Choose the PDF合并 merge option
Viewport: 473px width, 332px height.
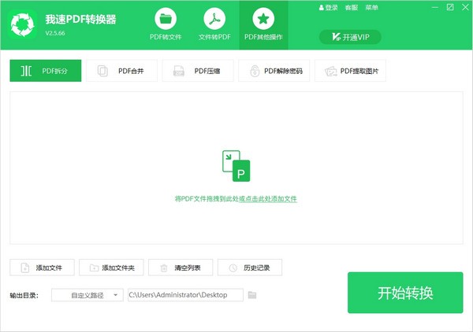(121, 71)
